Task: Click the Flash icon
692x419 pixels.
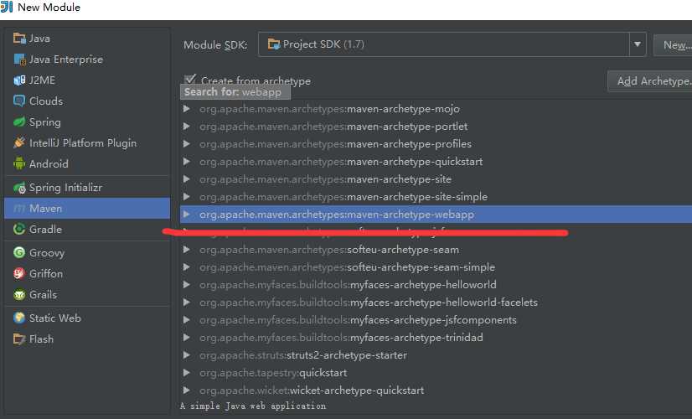Action: [x=19, y=339]
